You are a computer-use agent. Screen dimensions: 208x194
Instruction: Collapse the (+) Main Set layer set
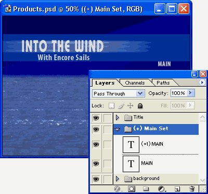(118, 129)
